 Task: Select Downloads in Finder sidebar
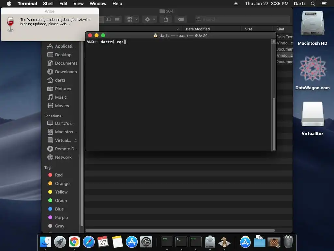[x=61, y=72]
